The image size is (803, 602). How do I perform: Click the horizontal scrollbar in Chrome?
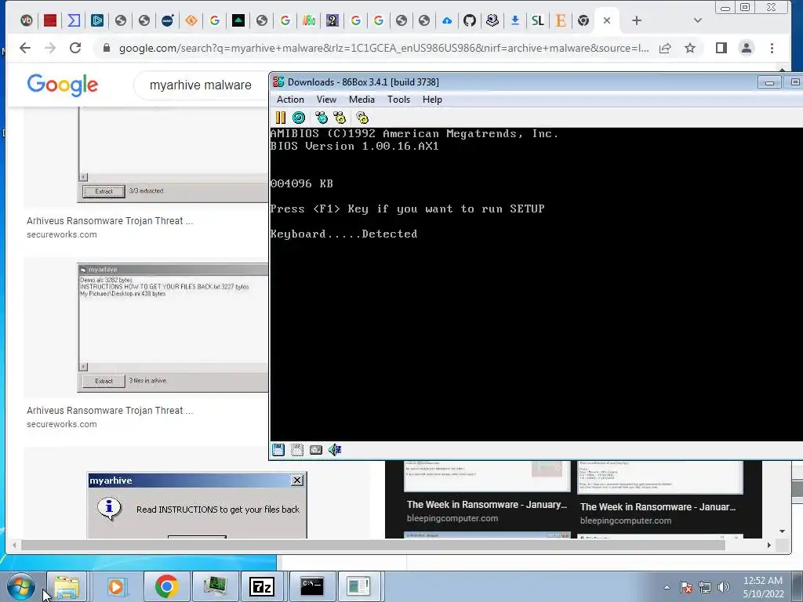coord(372,546)
